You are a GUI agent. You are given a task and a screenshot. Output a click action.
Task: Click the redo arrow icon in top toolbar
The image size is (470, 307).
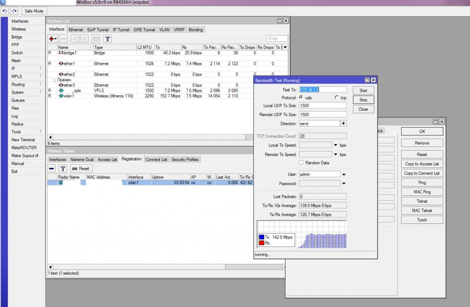click(14, 11)
